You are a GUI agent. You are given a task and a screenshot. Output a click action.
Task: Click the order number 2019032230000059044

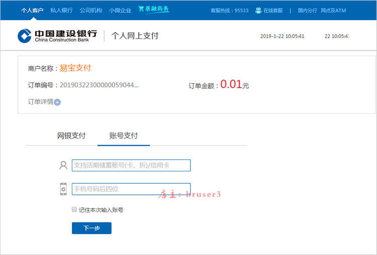[99, 85]
